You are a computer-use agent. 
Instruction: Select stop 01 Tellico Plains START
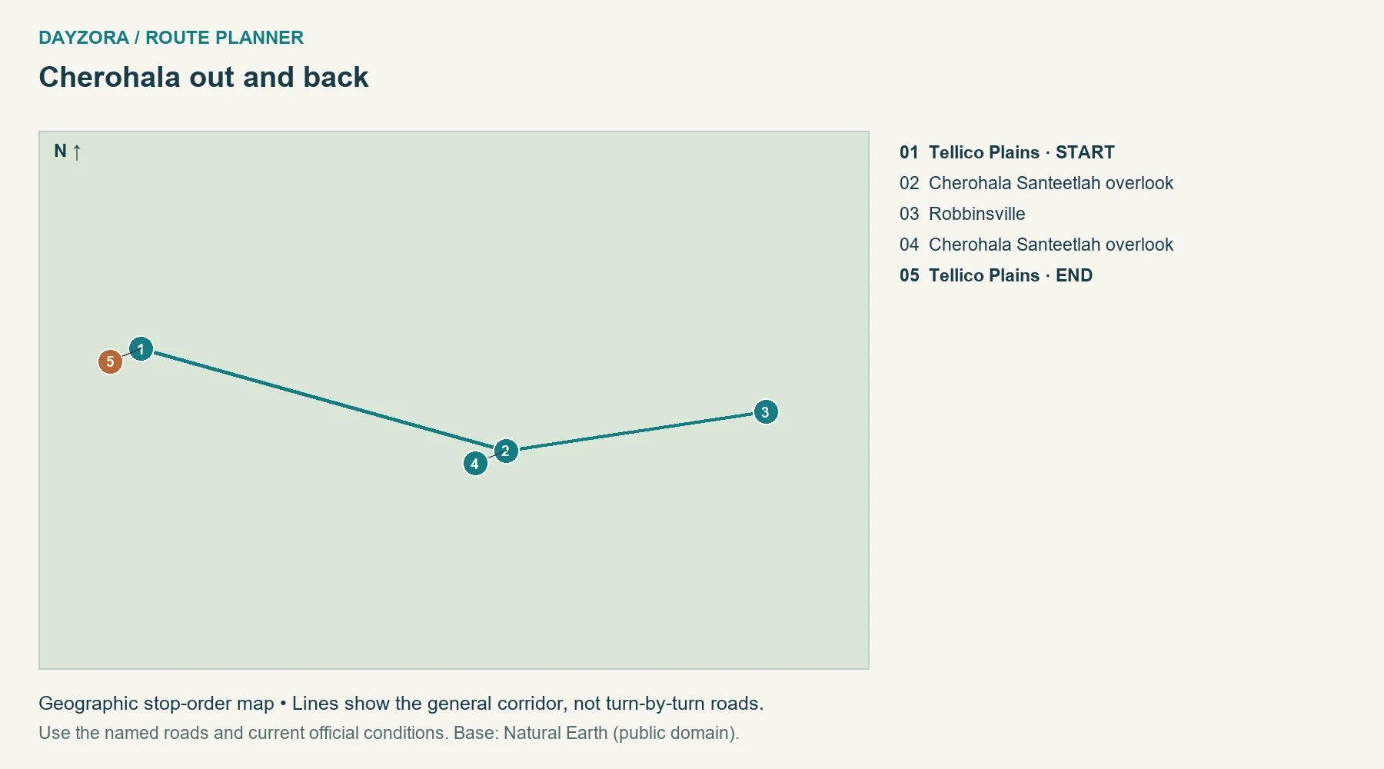click(1006, 152)
